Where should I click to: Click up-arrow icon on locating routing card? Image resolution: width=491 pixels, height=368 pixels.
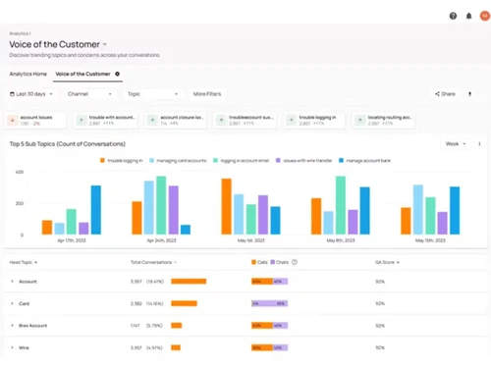pyautogui.click(x=360, y=121)
